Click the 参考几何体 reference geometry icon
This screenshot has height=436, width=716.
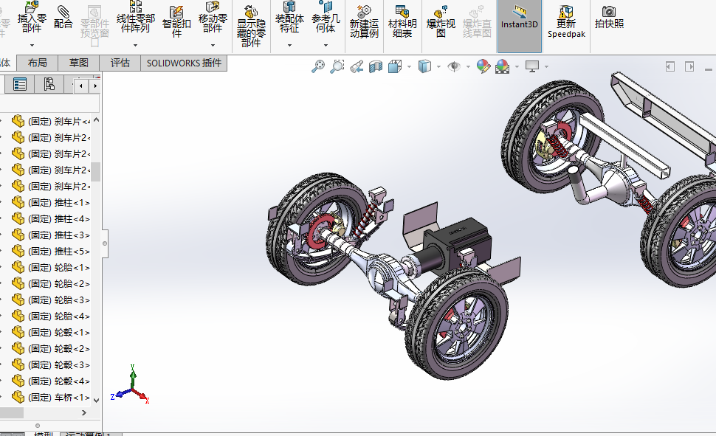click(x=326, y=18)
